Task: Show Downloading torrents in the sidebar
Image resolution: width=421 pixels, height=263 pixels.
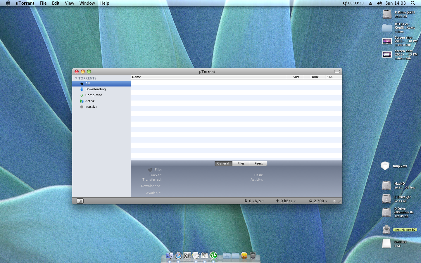Action: pos(101,89)
